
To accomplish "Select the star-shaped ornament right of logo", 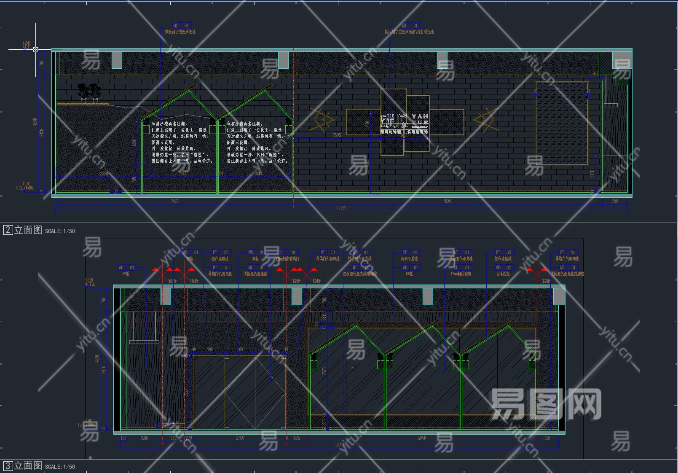I will [485, 120].
